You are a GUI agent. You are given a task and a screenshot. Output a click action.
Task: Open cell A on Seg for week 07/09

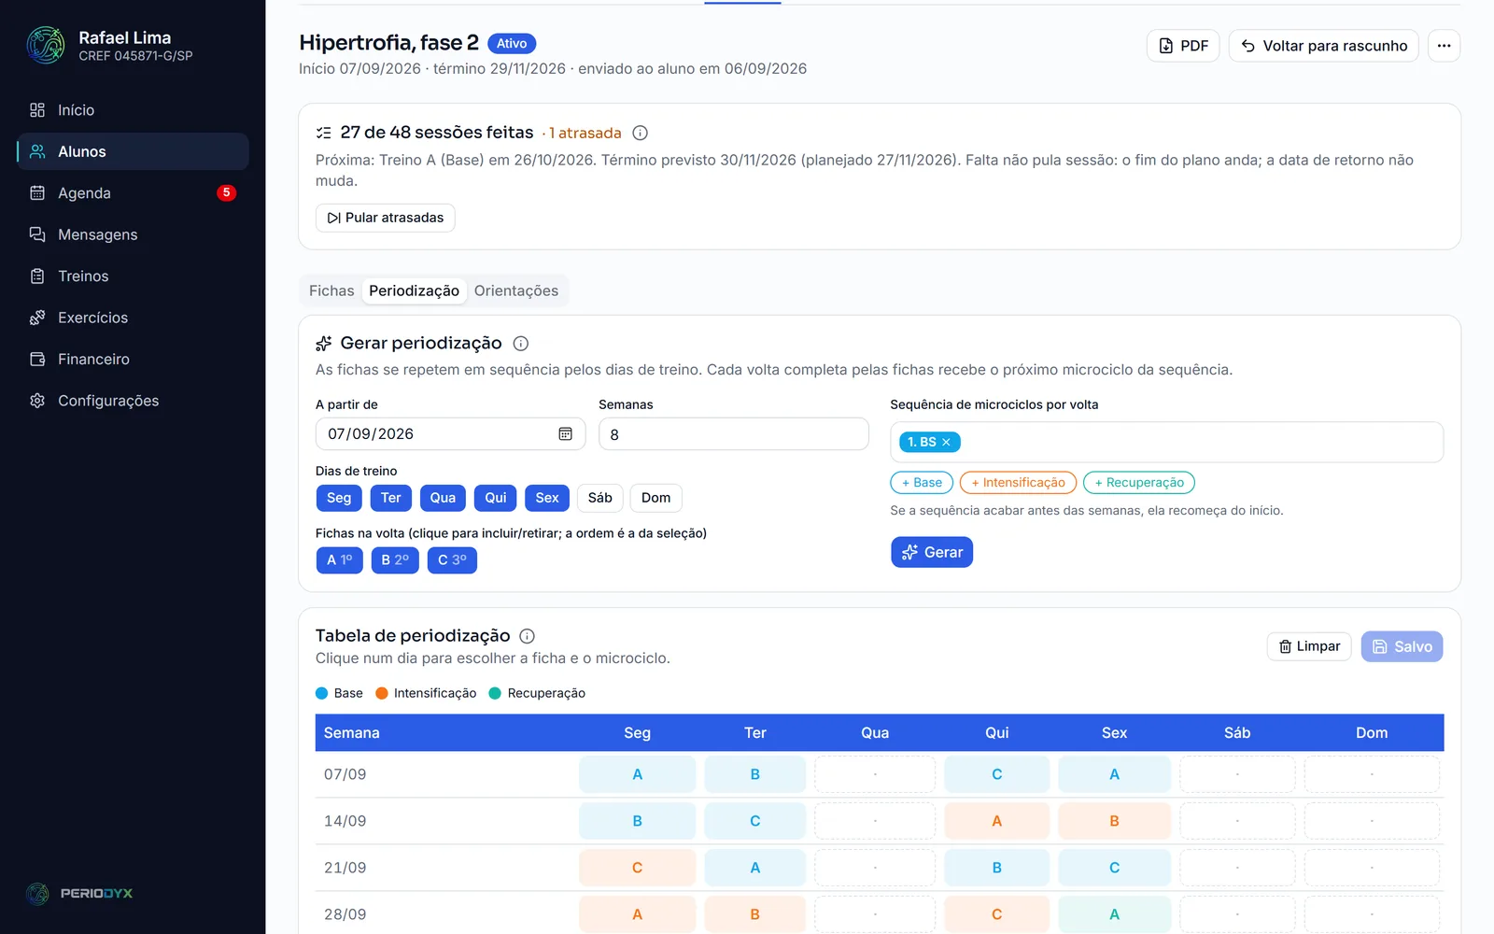coord(638,774)
